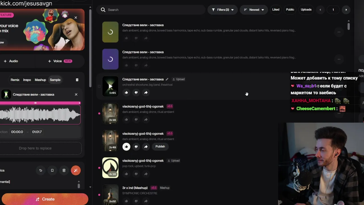Open the Filters (3) dropdown
This screenshot has width=364, height=205.
point(223,10)
